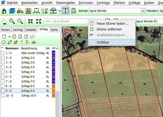Click the tractor machinery icon
This screenshot has height=117, width=163.
pos(20,11)
